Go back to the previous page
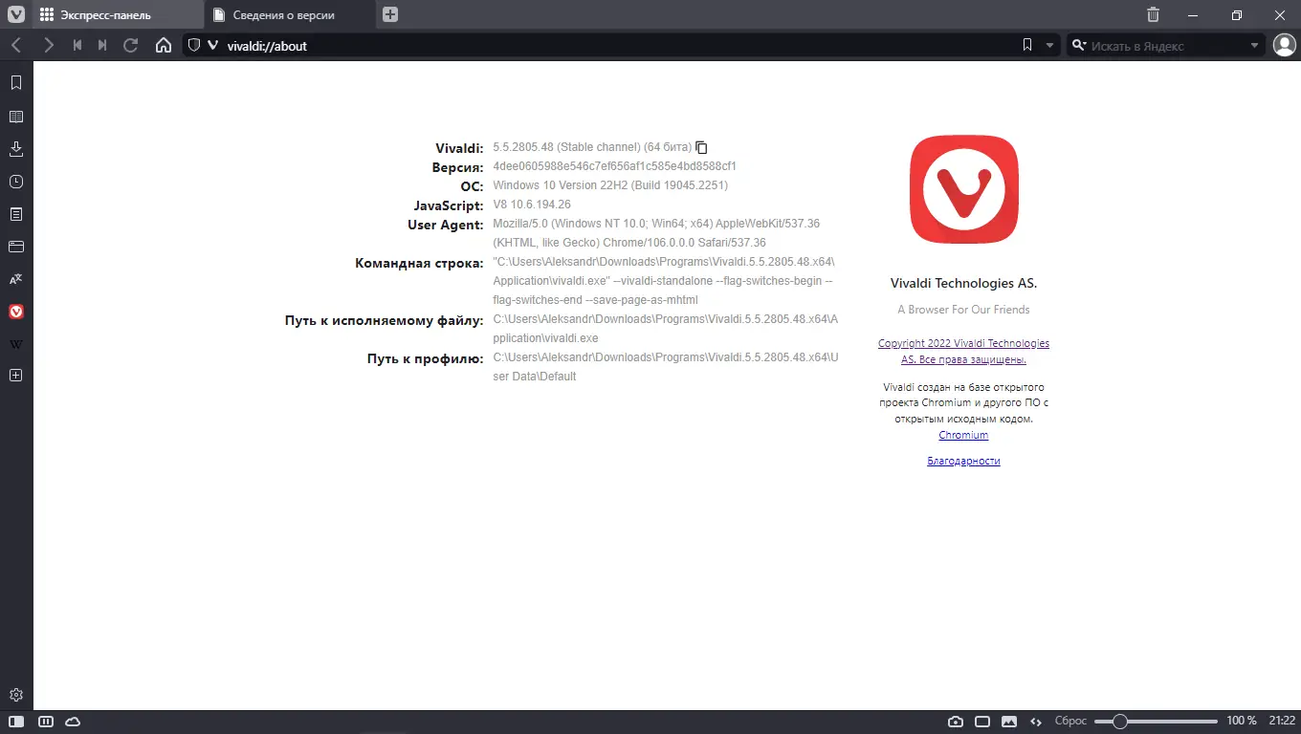The height and width of the screenshot is (734, 1301). click(x=16, y=45)
